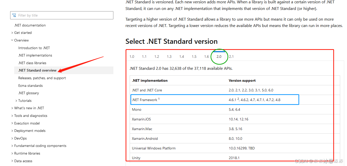Click the .NET and .NET Core cell
This screenshot has width=347, height=166.
[x=147, y=90]
